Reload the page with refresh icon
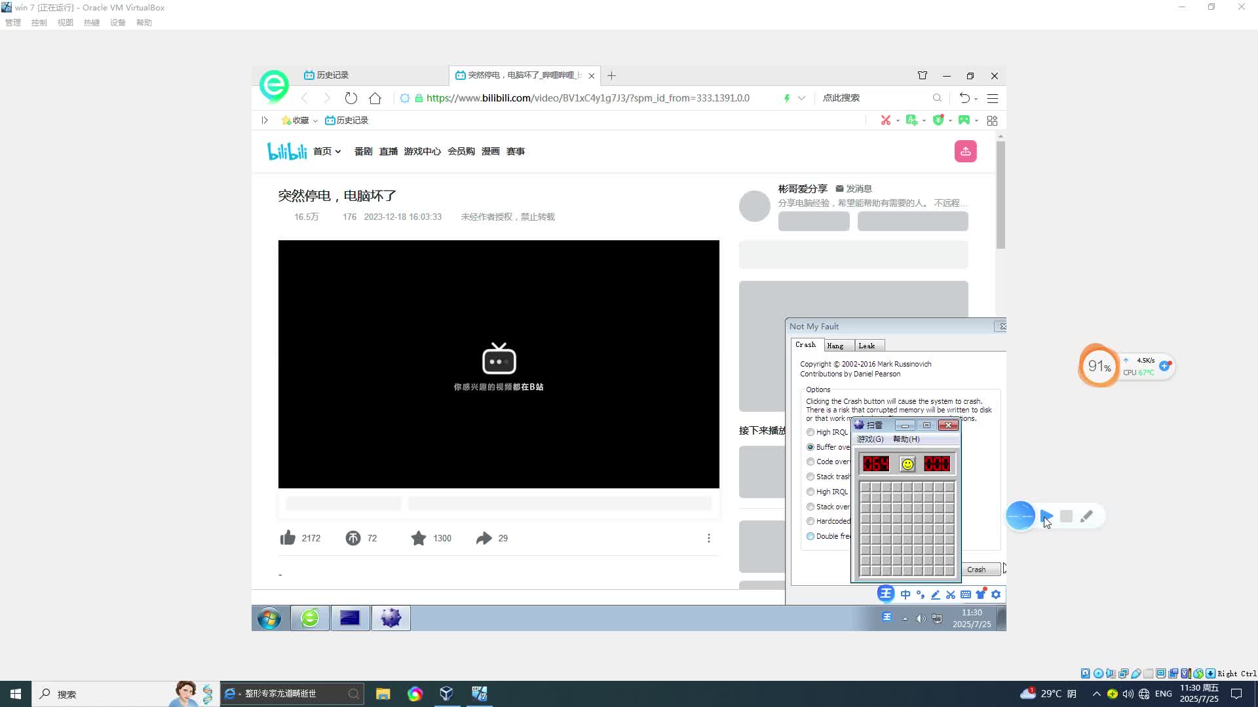The height and width of the screenshot is (707, 1258). pos(351,98)
